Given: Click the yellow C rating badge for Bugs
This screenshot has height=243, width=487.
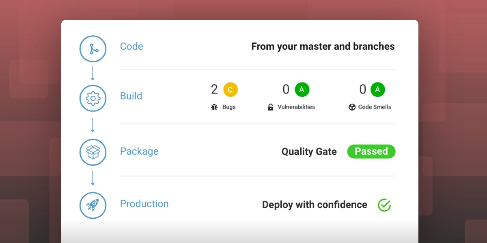Looking at the screenshot, I should coord(231,90).
